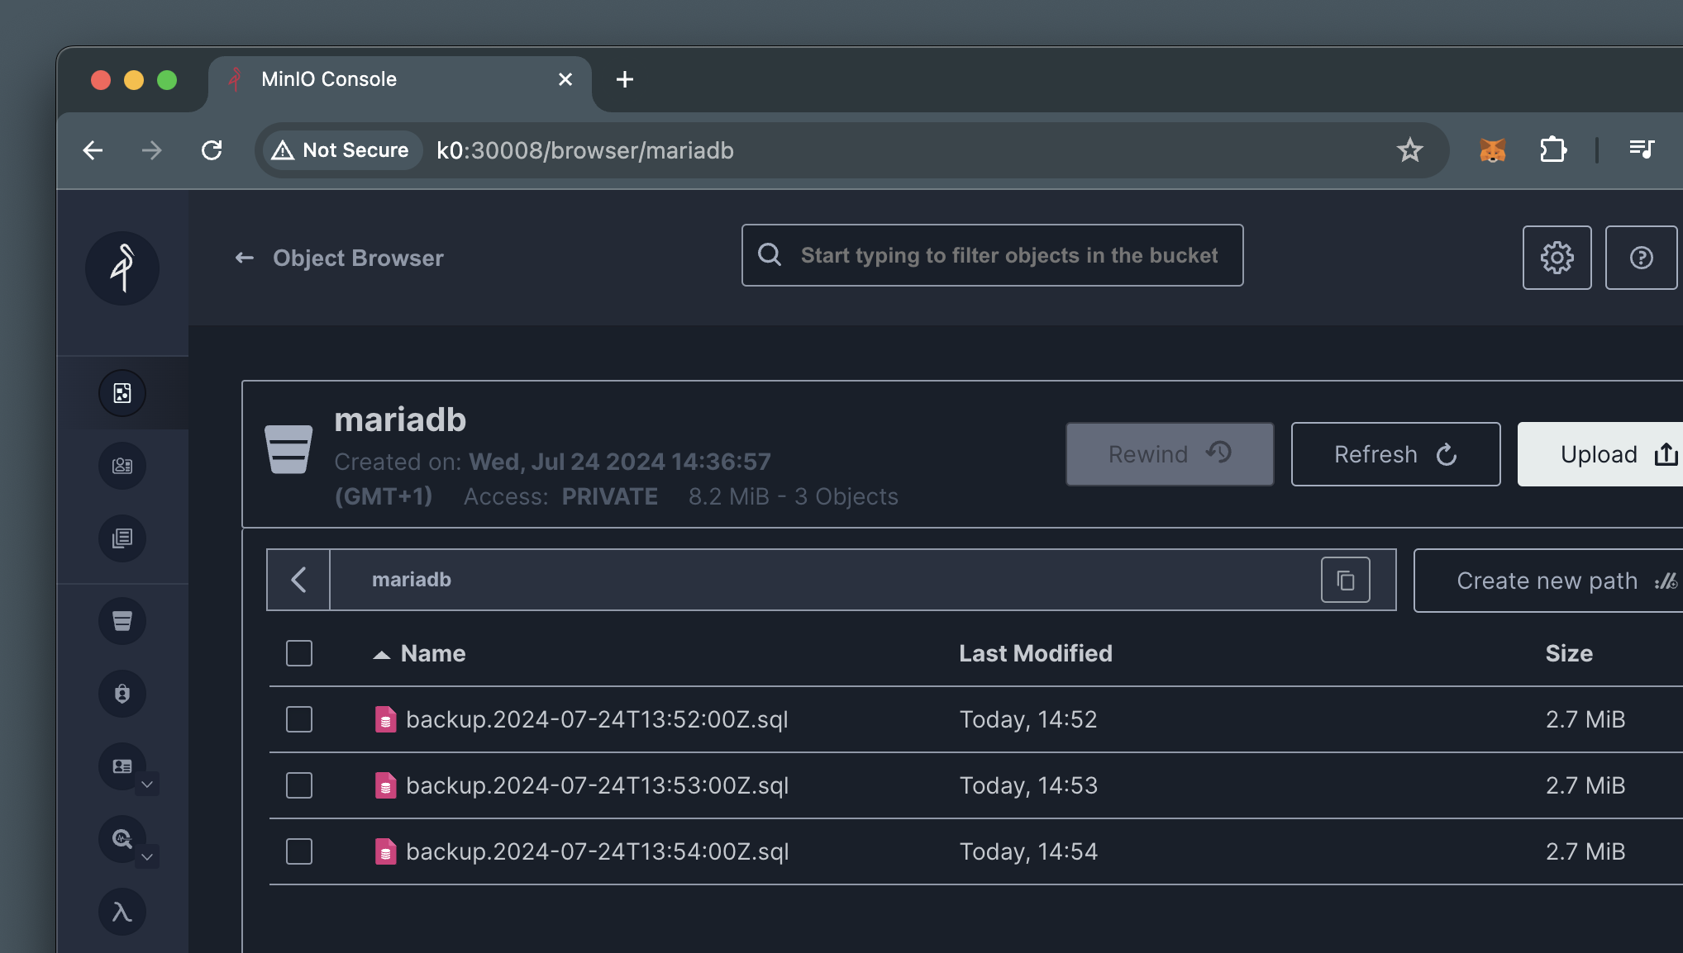Open the Access Keys sidebar icon
1683x953 pixels.
point(122,466)
